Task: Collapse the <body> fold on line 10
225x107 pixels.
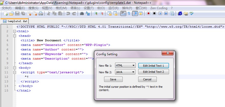Action: 15,68
